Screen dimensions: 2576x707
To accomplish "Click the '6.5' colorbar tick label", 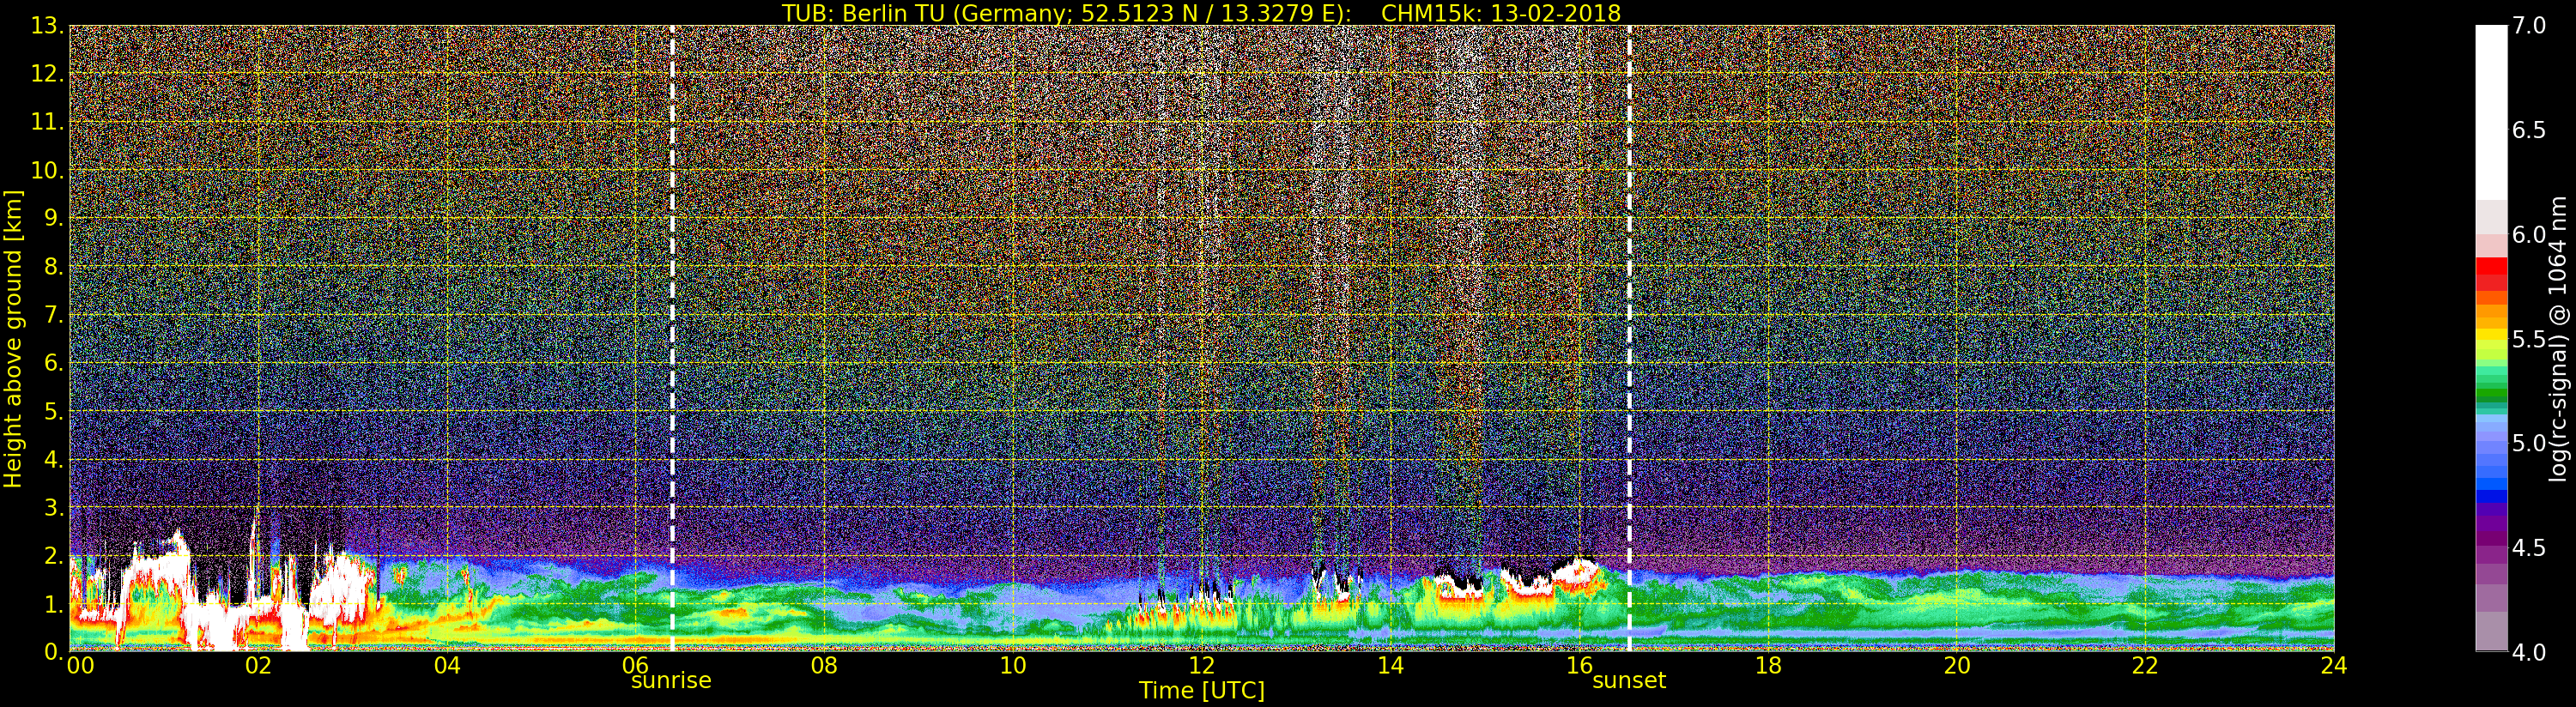I will click(x=2529, y=130).
